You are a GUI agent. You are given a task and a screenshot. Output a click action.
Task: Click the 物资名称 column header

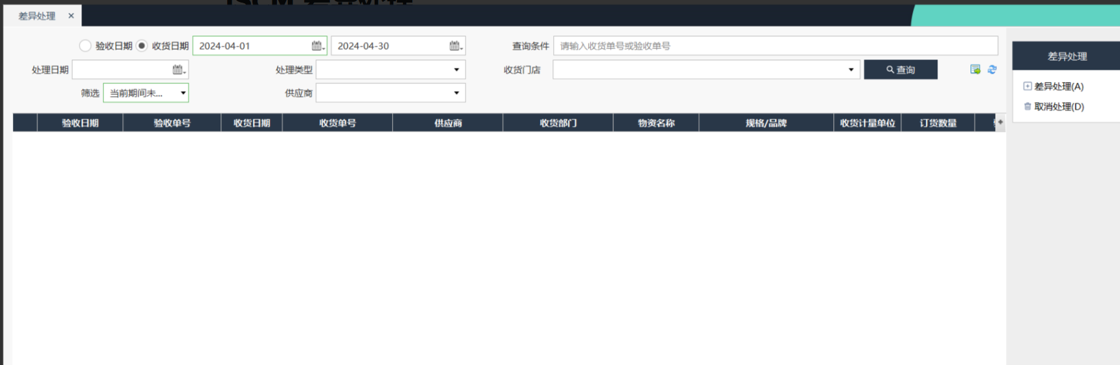point(655,123)
